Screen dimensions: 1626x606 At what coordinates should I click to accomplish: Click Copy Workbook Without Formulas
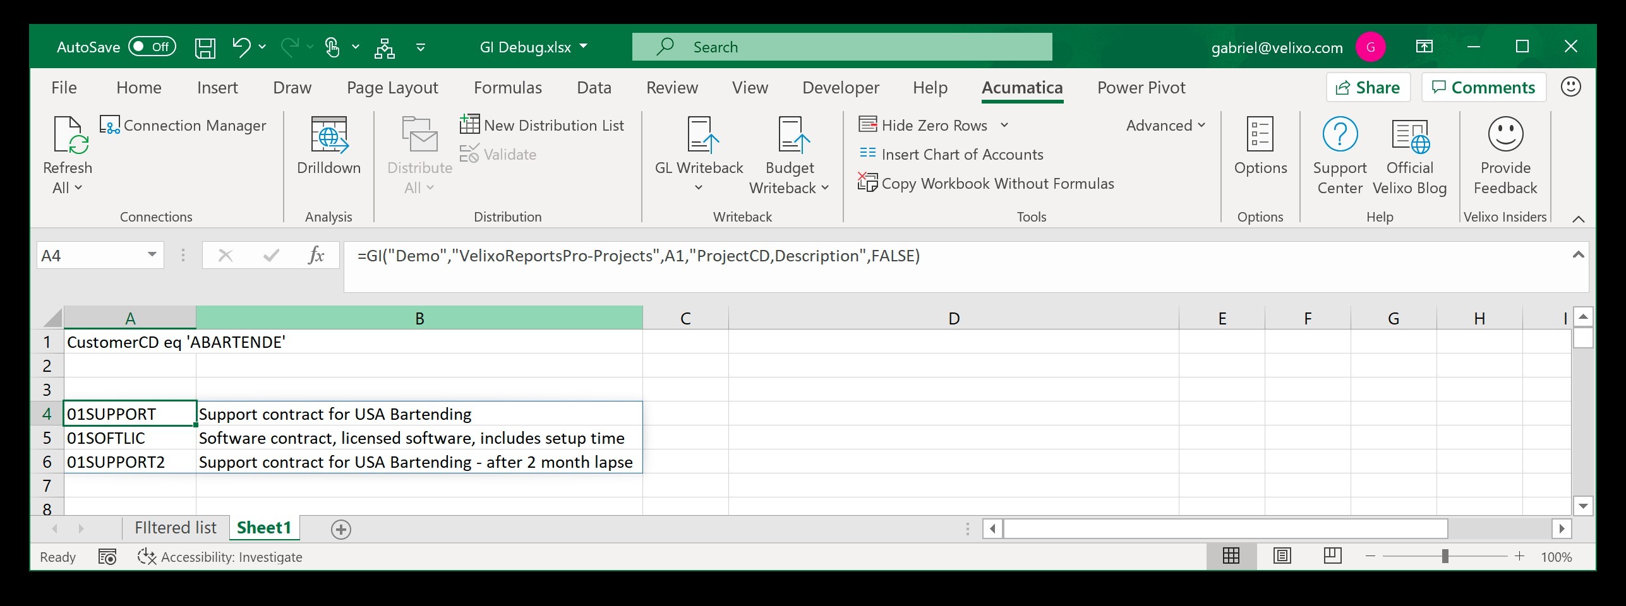985,183
